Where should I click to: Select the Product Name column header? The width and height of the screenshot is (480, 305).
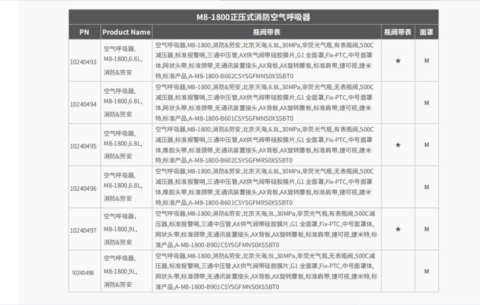click(x=126, y=32)
